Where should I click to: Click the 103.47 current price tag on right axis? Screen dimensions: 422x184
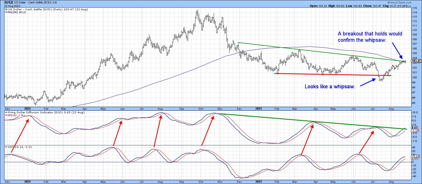pos(415,61)
